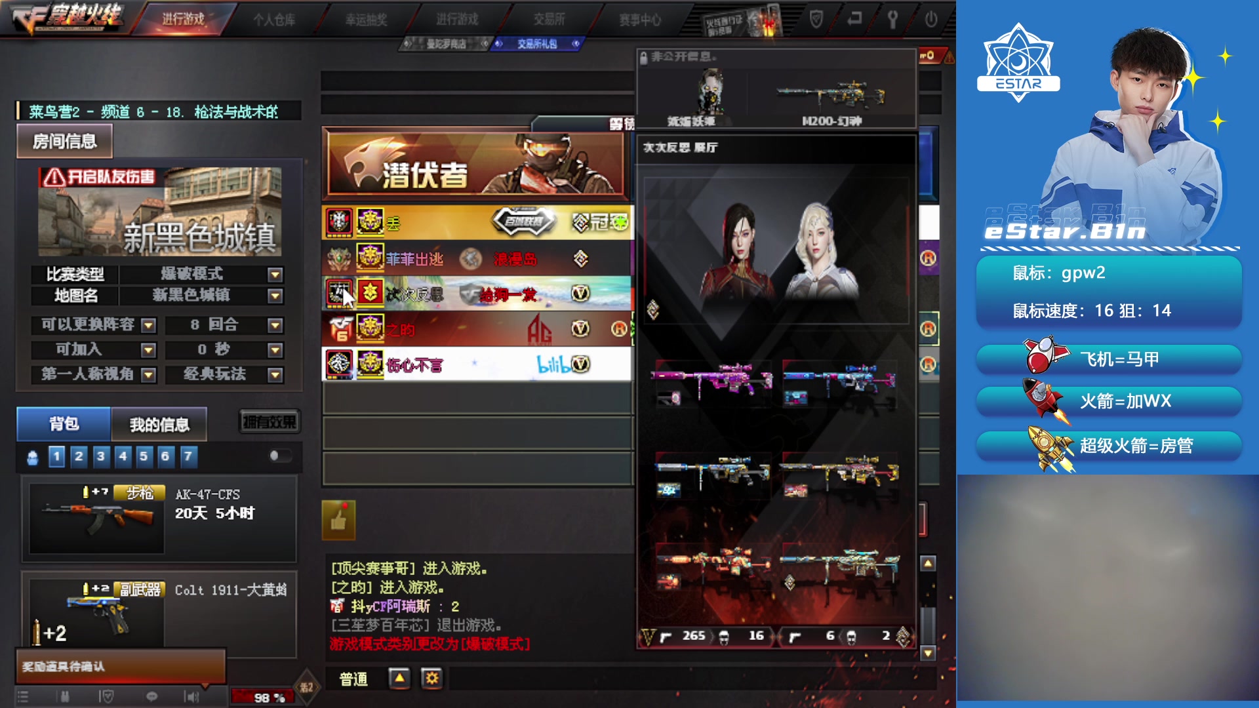
Task: Click the R badge in 之昀 row
Action: pyautogui.click(x=619, y=328)
